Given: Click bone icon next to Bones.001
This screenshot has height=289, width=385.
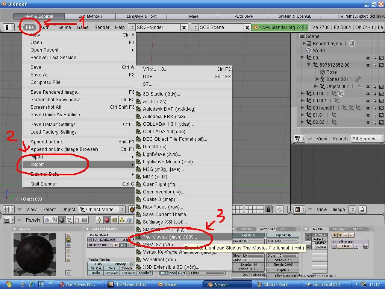Looking at the screenshot, I should tap(358, 79).
